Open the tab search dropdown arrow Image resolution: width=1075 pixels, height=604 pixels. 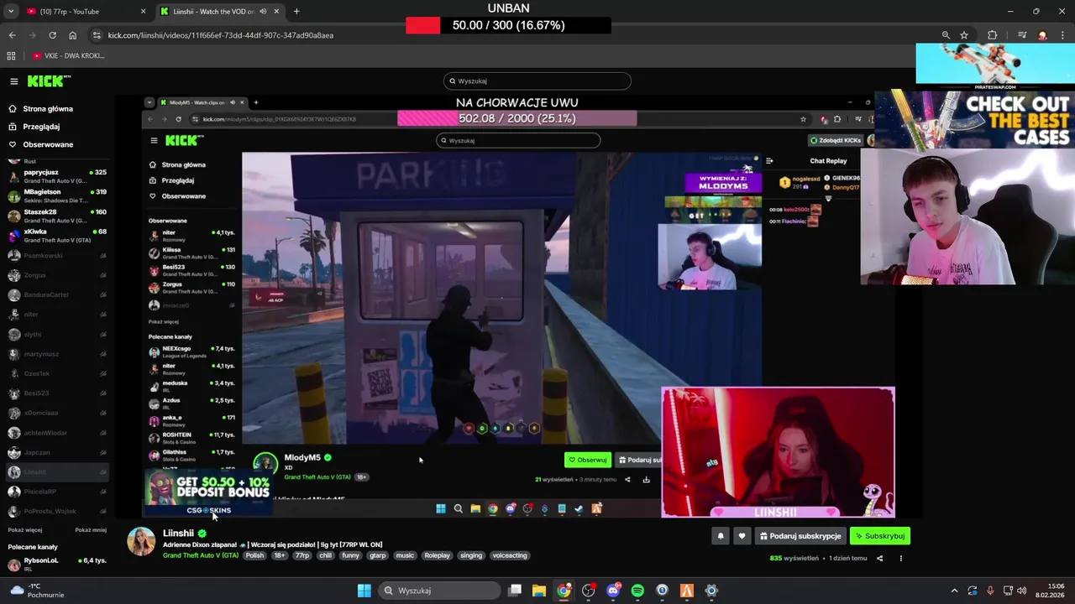pyautogui.click(x=11, y=12)
